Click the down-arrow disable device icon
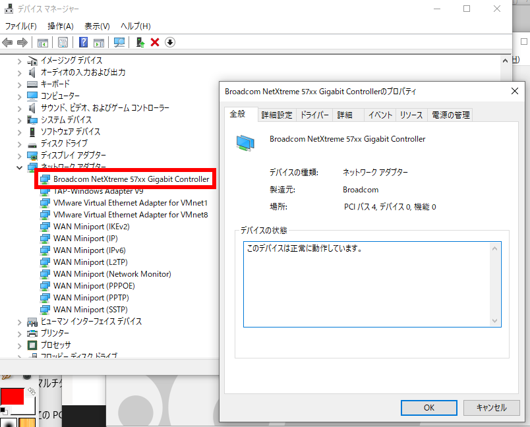Screen dimensions: 530x427 pos(170,42)
